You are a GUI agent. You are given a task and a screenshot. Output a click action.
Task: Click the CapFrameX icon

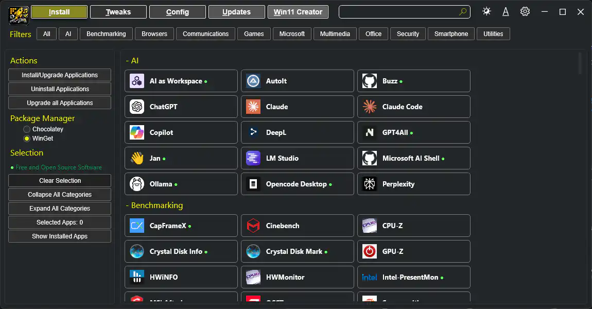click(136, 226)
